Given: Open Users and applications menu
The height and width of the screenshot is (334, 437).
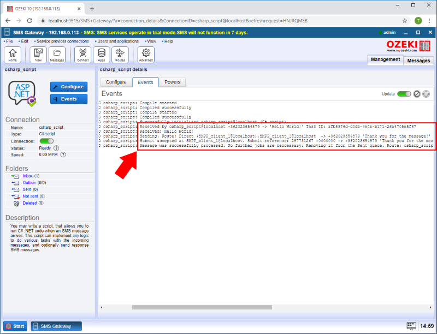Looking at the screenshot, I should (x=118, y=41).
